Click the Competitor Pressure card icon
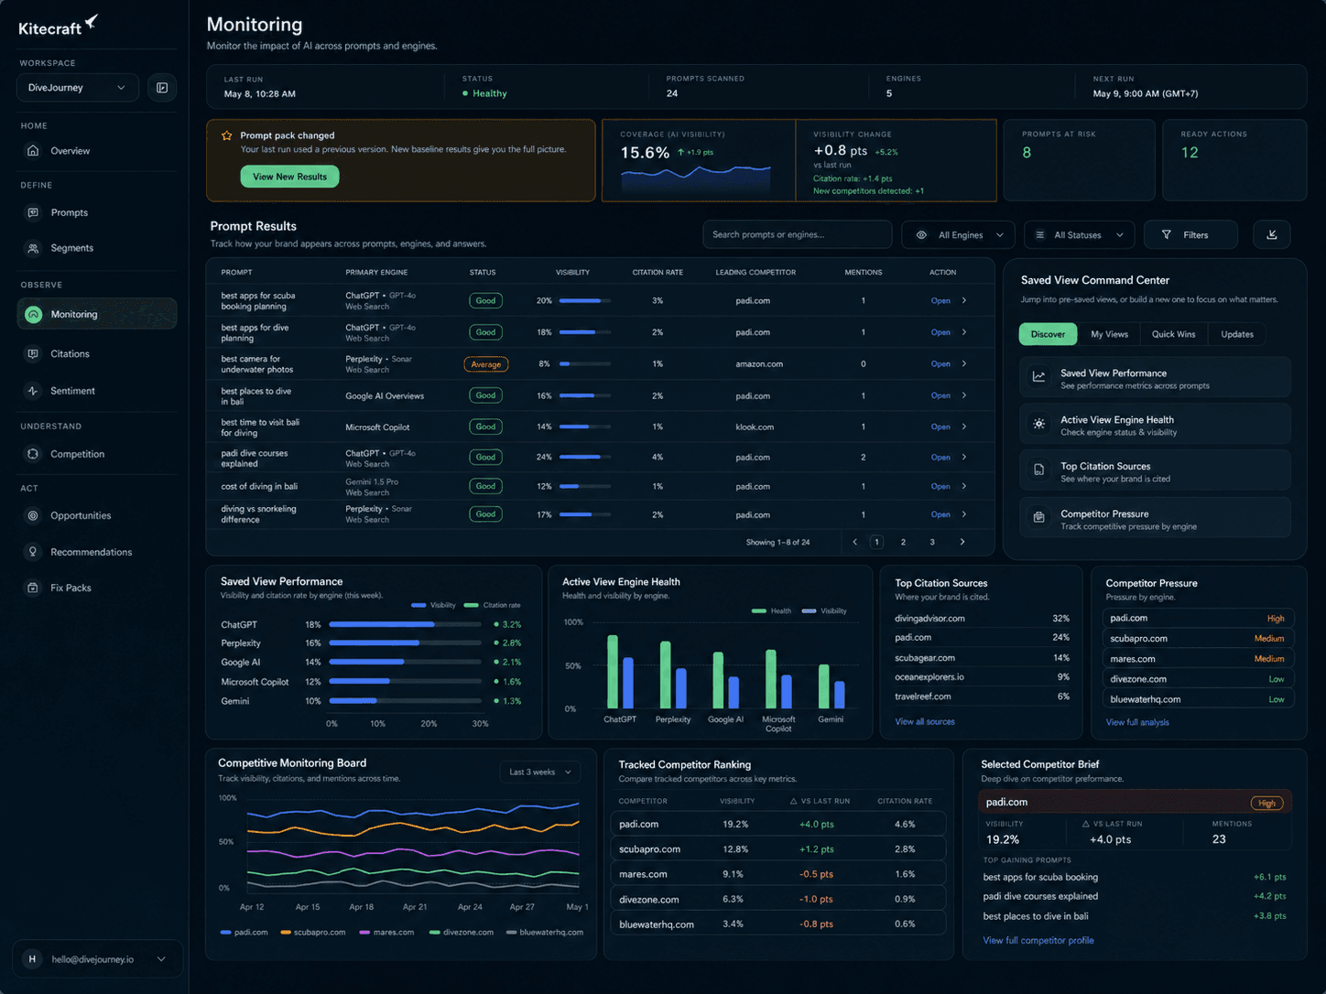The height and width of the screenshot is (994, 1326). pyautogui.click(x=1039, y=518)
